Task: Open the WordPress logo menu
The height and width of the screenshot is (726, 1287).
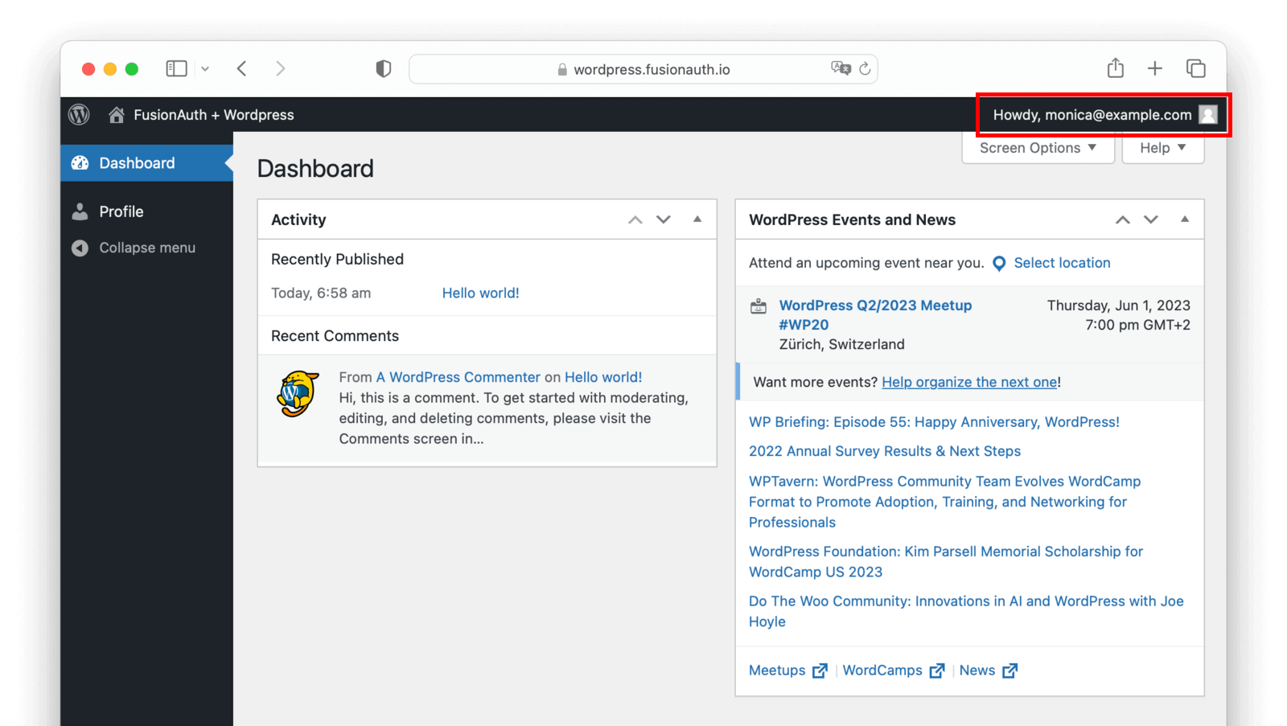Action: tap(79, 115)
